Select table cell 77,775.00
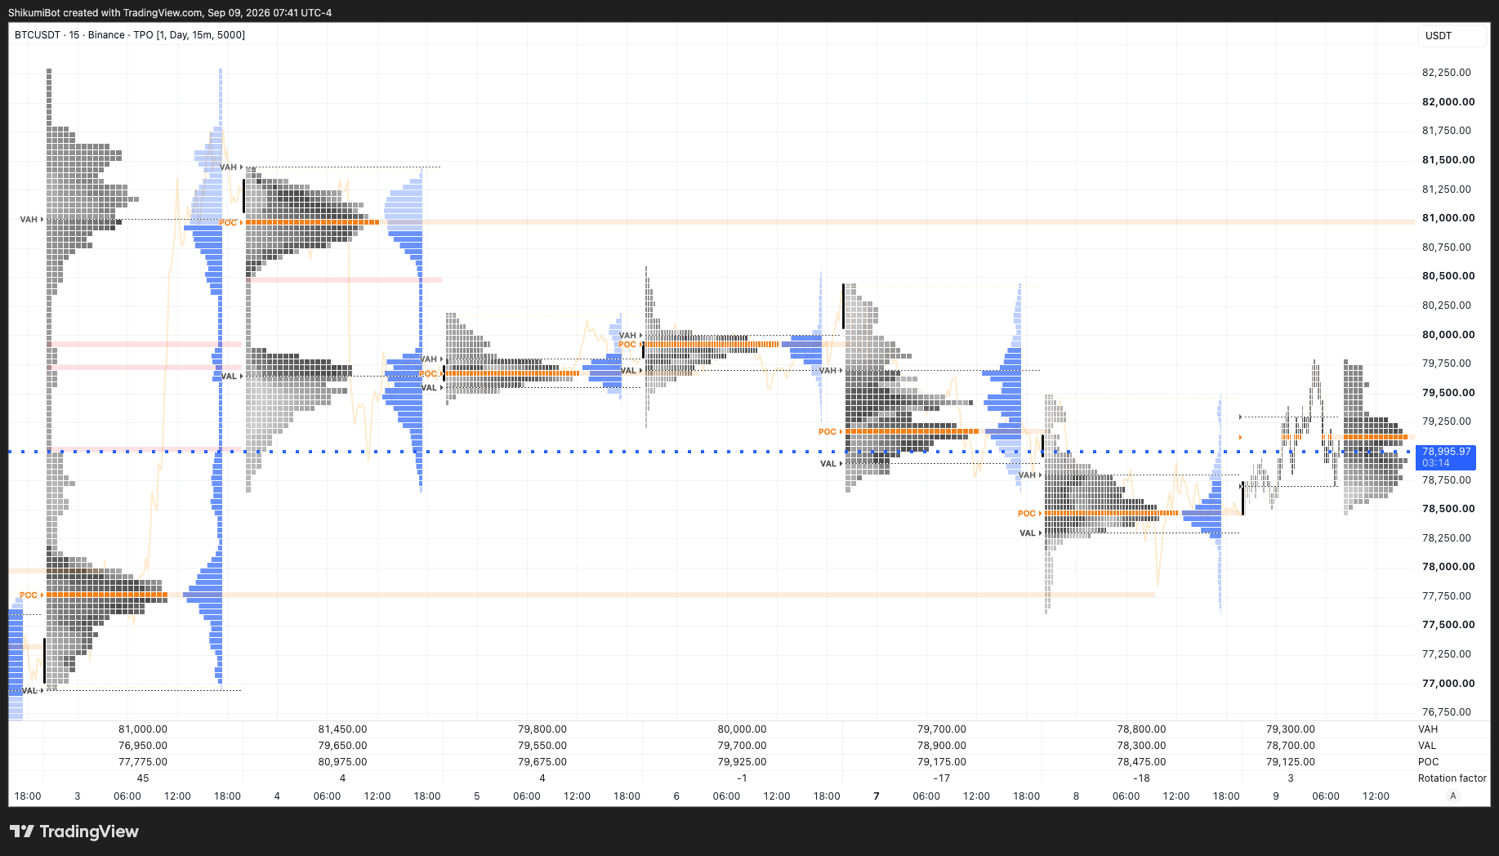This screenshot has width=1499, height=856. tap(143, 762)
